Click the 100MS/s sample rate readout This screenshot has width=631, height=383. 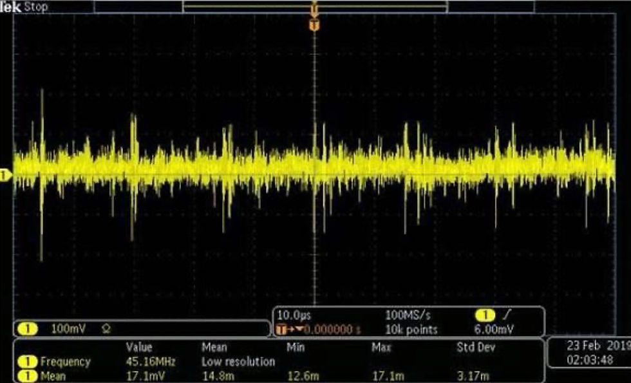coord(408,315)
